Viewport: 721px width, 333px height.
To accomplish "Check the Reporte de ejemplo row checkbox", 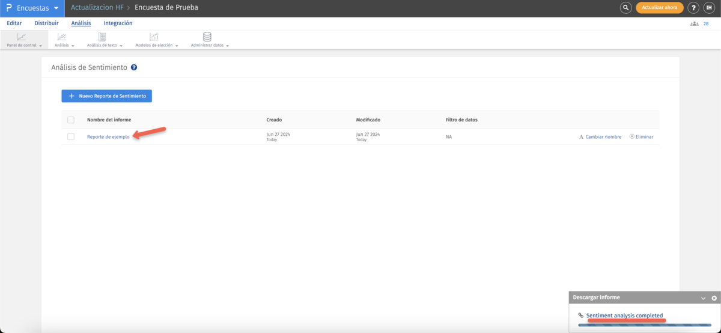I will 71,137.
